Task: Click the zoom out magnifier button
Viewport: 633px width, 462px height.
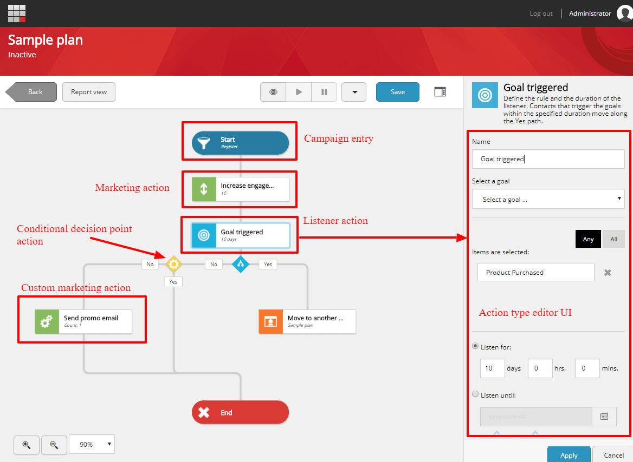Action: pos(54,444)
